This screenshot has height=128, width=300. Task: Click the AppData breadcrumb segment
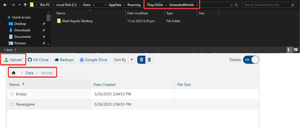point(115,5)
